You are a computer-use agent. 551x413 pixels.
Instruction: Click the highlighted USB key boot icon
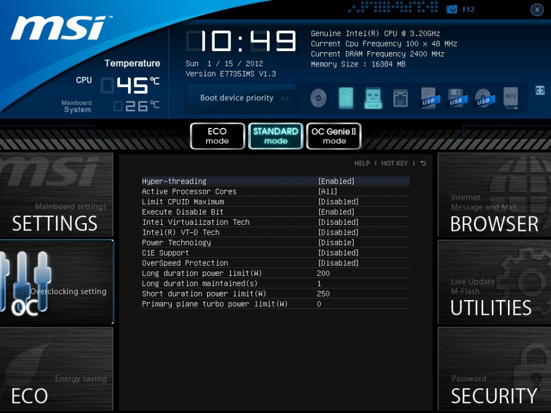373,98
